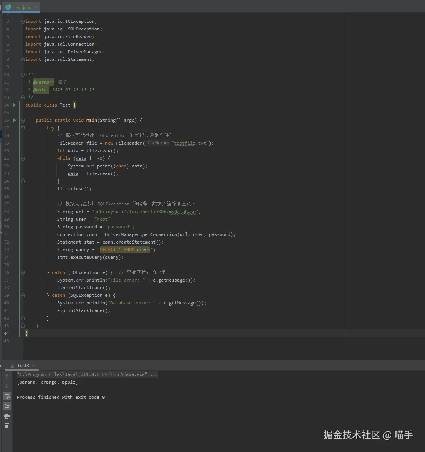Click the fold end marker at line 8
The image size is (425, 452).
23,59
